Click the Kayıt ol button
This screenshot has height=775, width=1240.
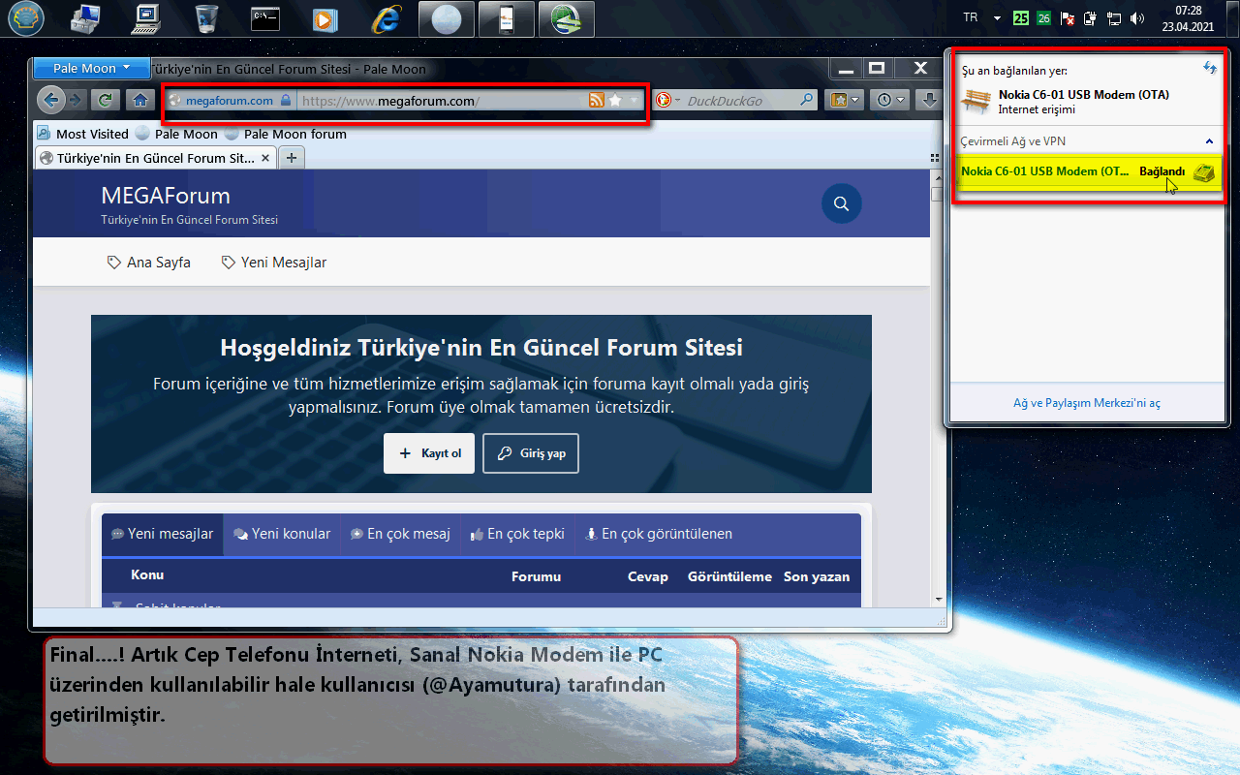pos(429,453)
